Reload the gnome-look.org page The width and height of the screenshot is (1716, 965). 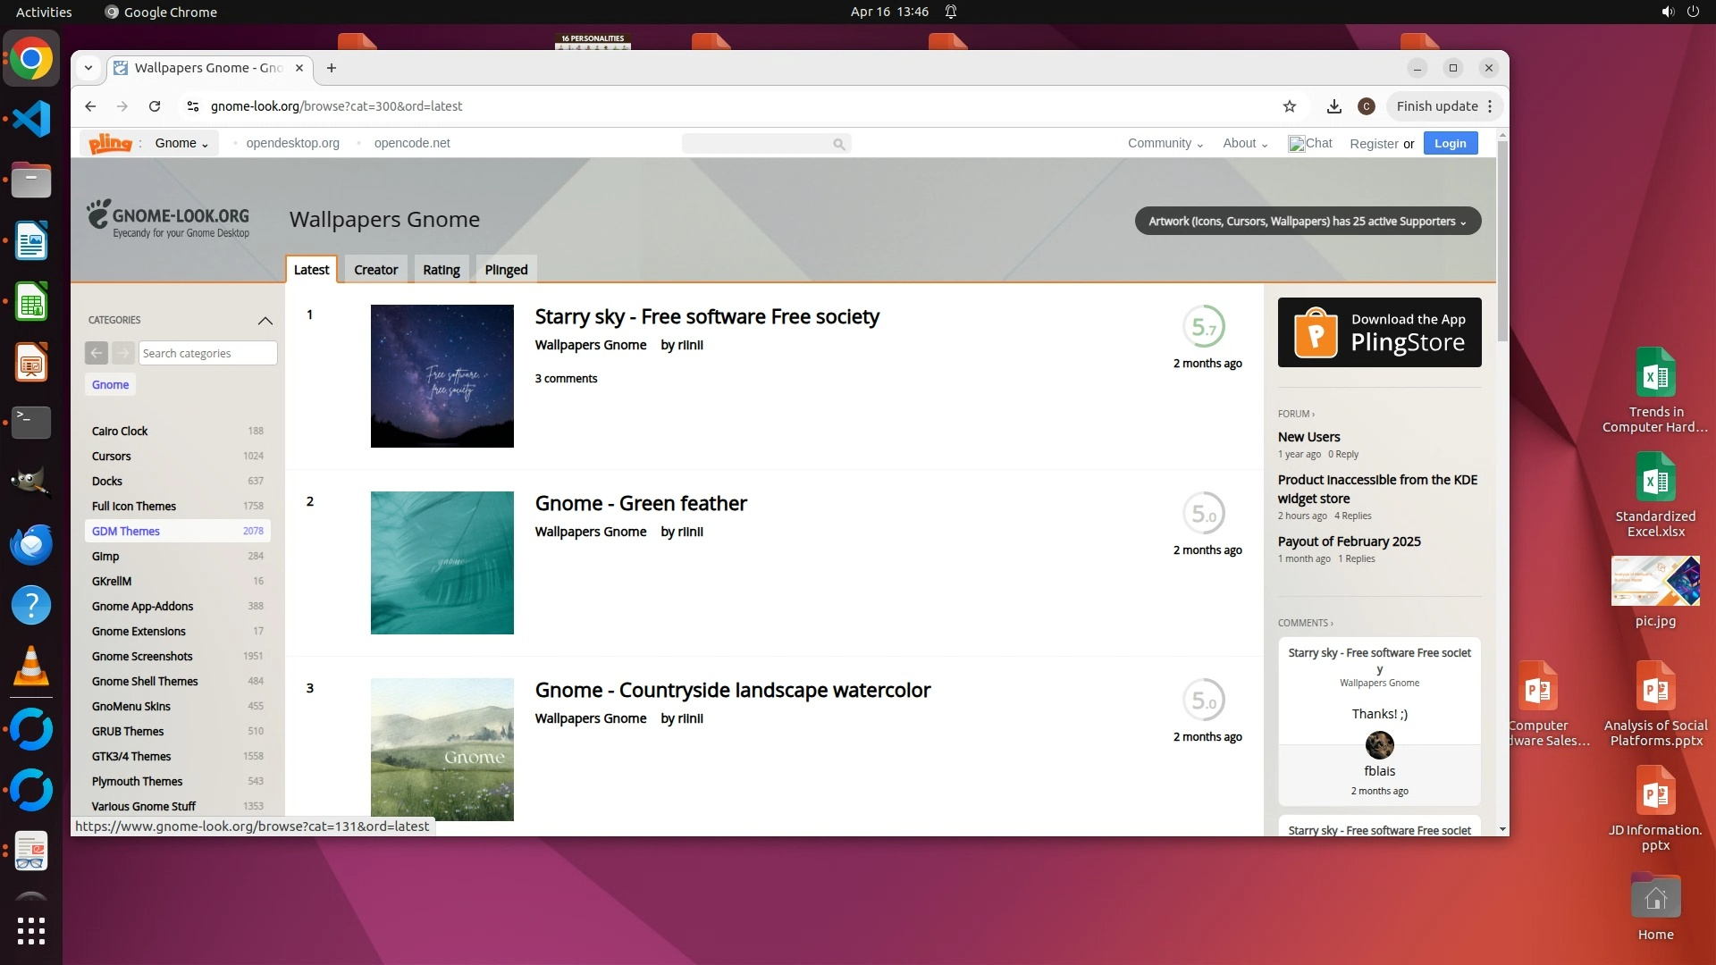[x=155, y=106]
